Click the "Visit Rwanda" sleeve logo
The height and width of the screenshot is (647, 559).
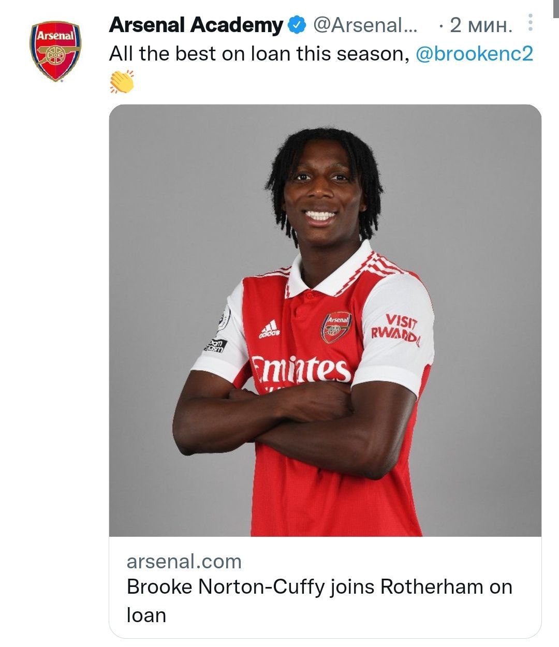396,328
